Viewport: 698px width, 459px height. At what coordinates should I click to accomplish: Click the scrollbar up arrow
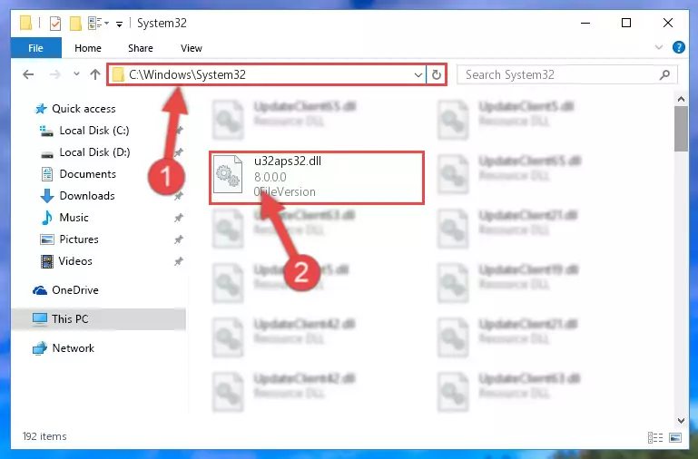(681, 99)
